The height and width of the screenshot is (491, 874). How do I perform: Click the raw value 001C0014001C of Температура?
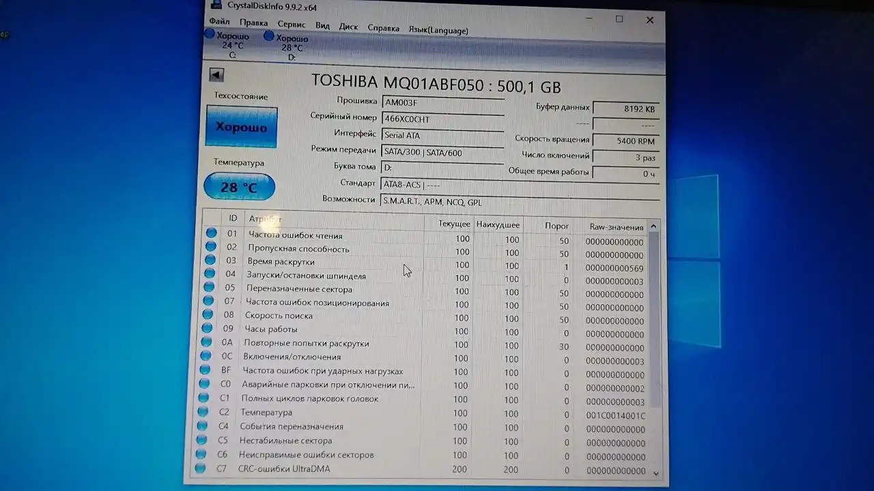(615, 415)
